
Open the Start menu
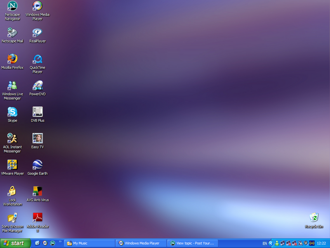click(x=15, y=243)
